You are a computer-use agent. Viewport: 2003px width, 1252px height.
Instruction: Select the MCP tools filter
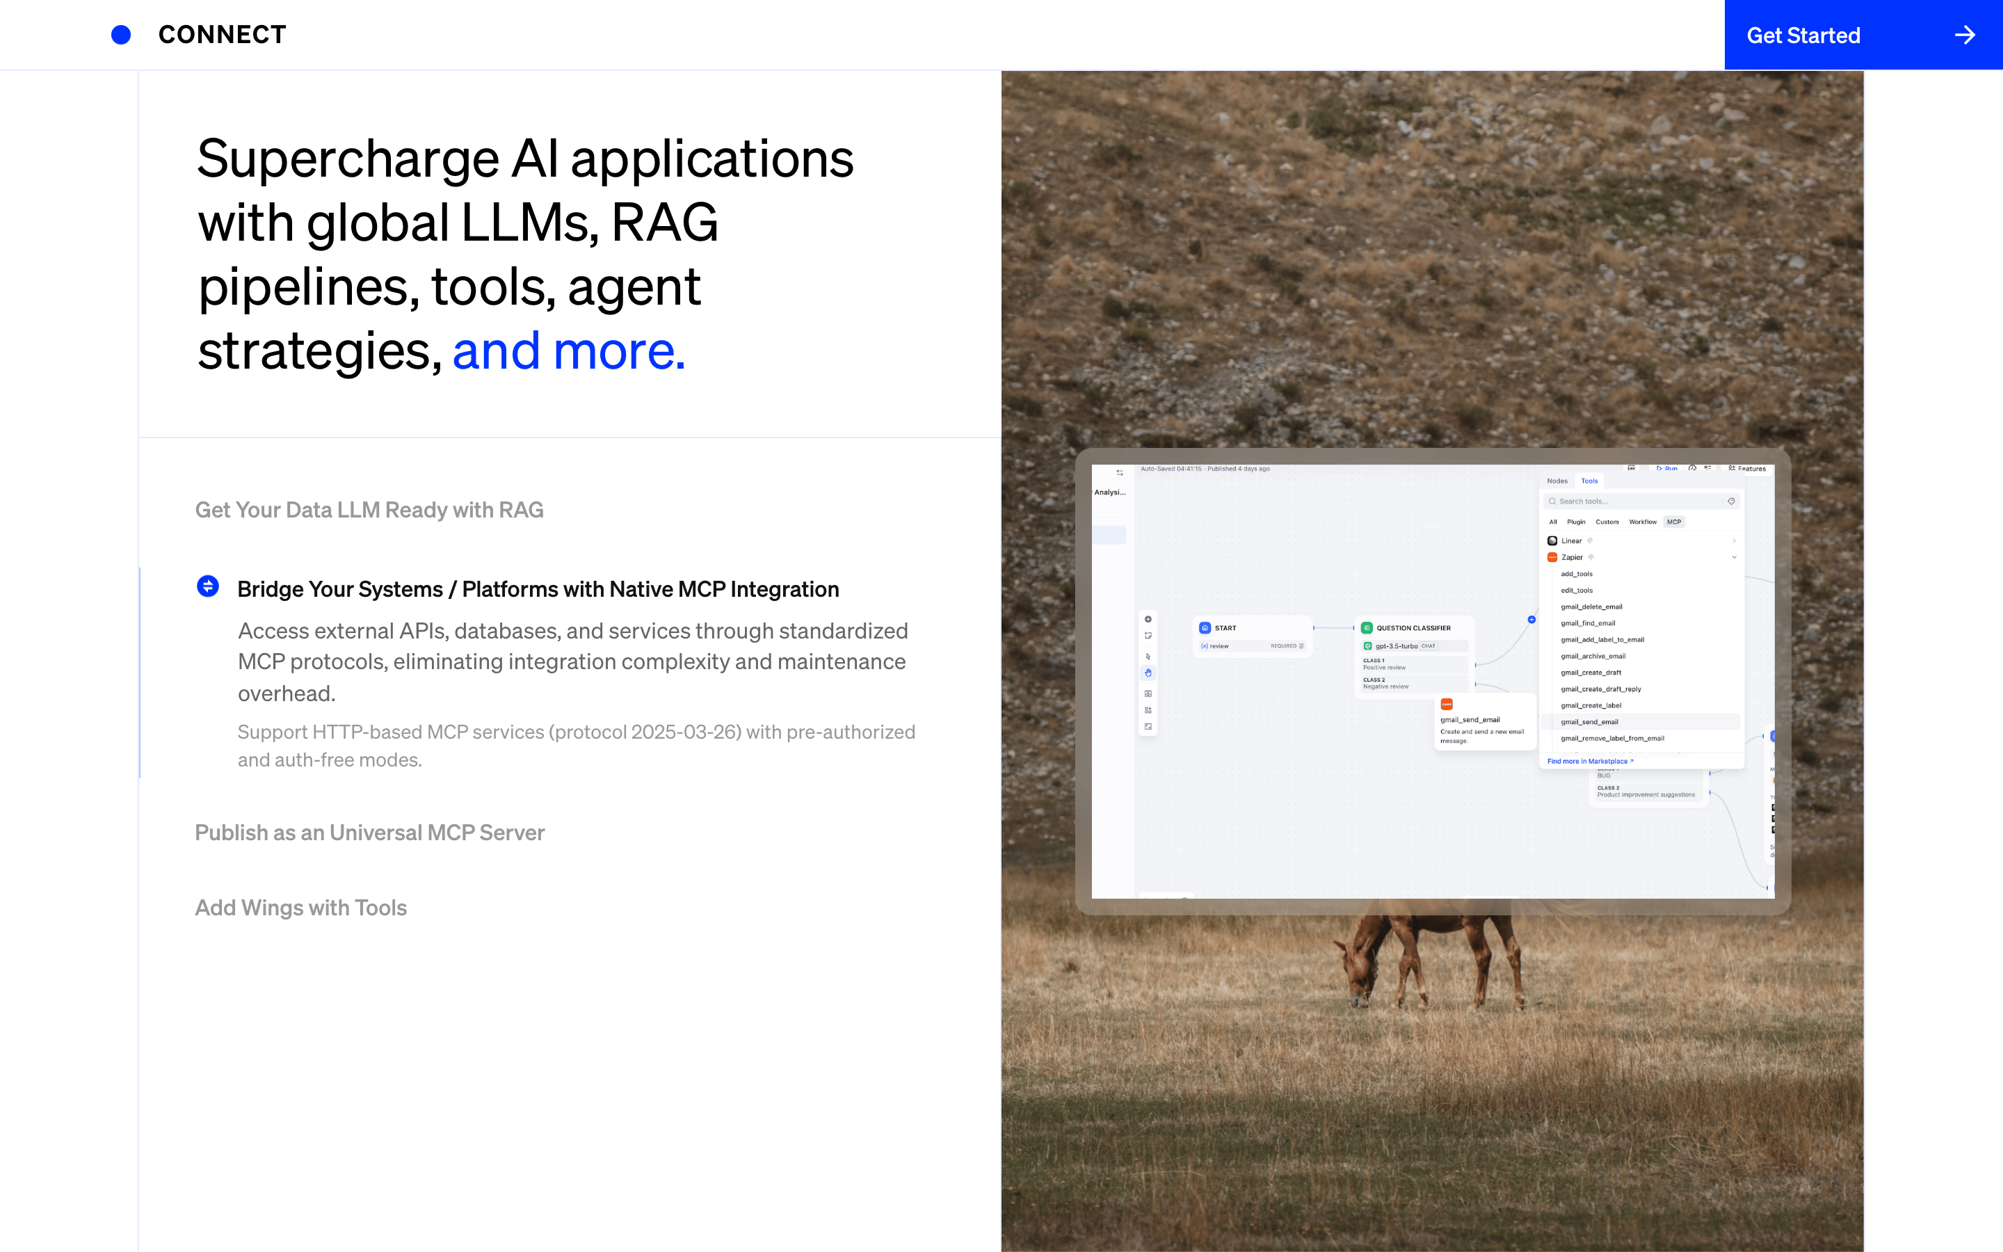pyautogui.click(x=1673, y=522)
